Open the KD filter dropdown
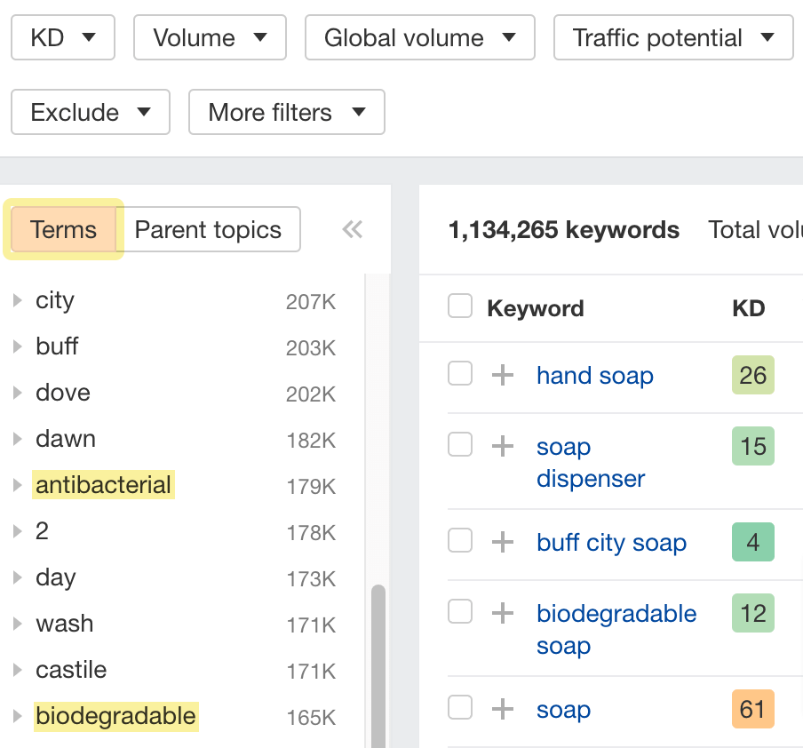The height and width of the screenshot is (748, 803). click(62, 37)
